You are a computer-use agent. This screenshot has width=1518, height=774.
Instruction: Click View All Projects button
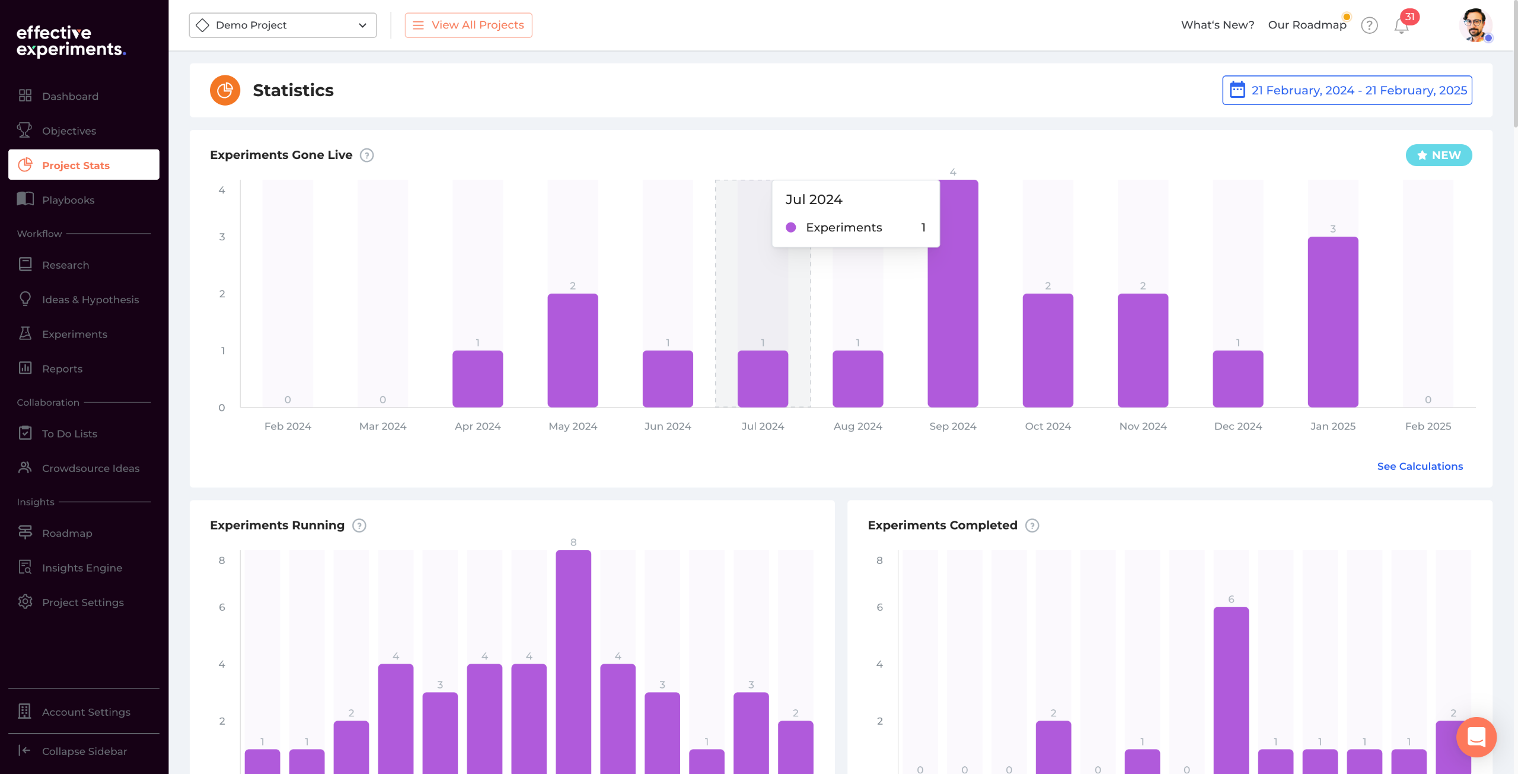(468, 26)
